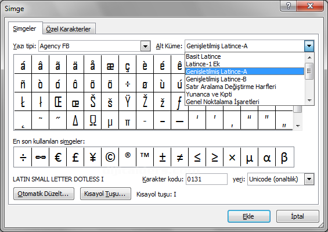Open the Kısayol Tuşu... dialog

[106, 194]
